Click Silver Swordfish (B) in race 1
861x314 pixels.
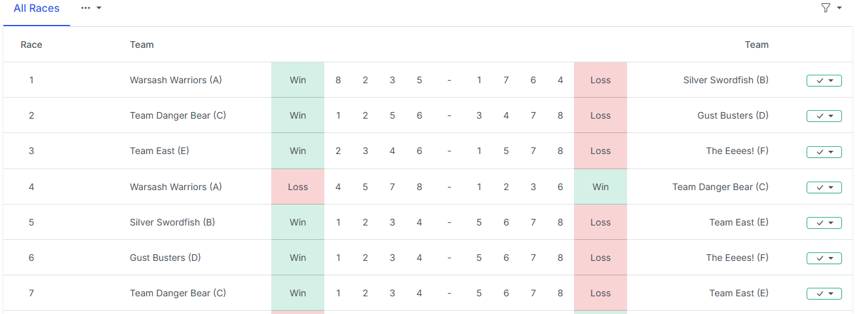click(x=725, y=80)
